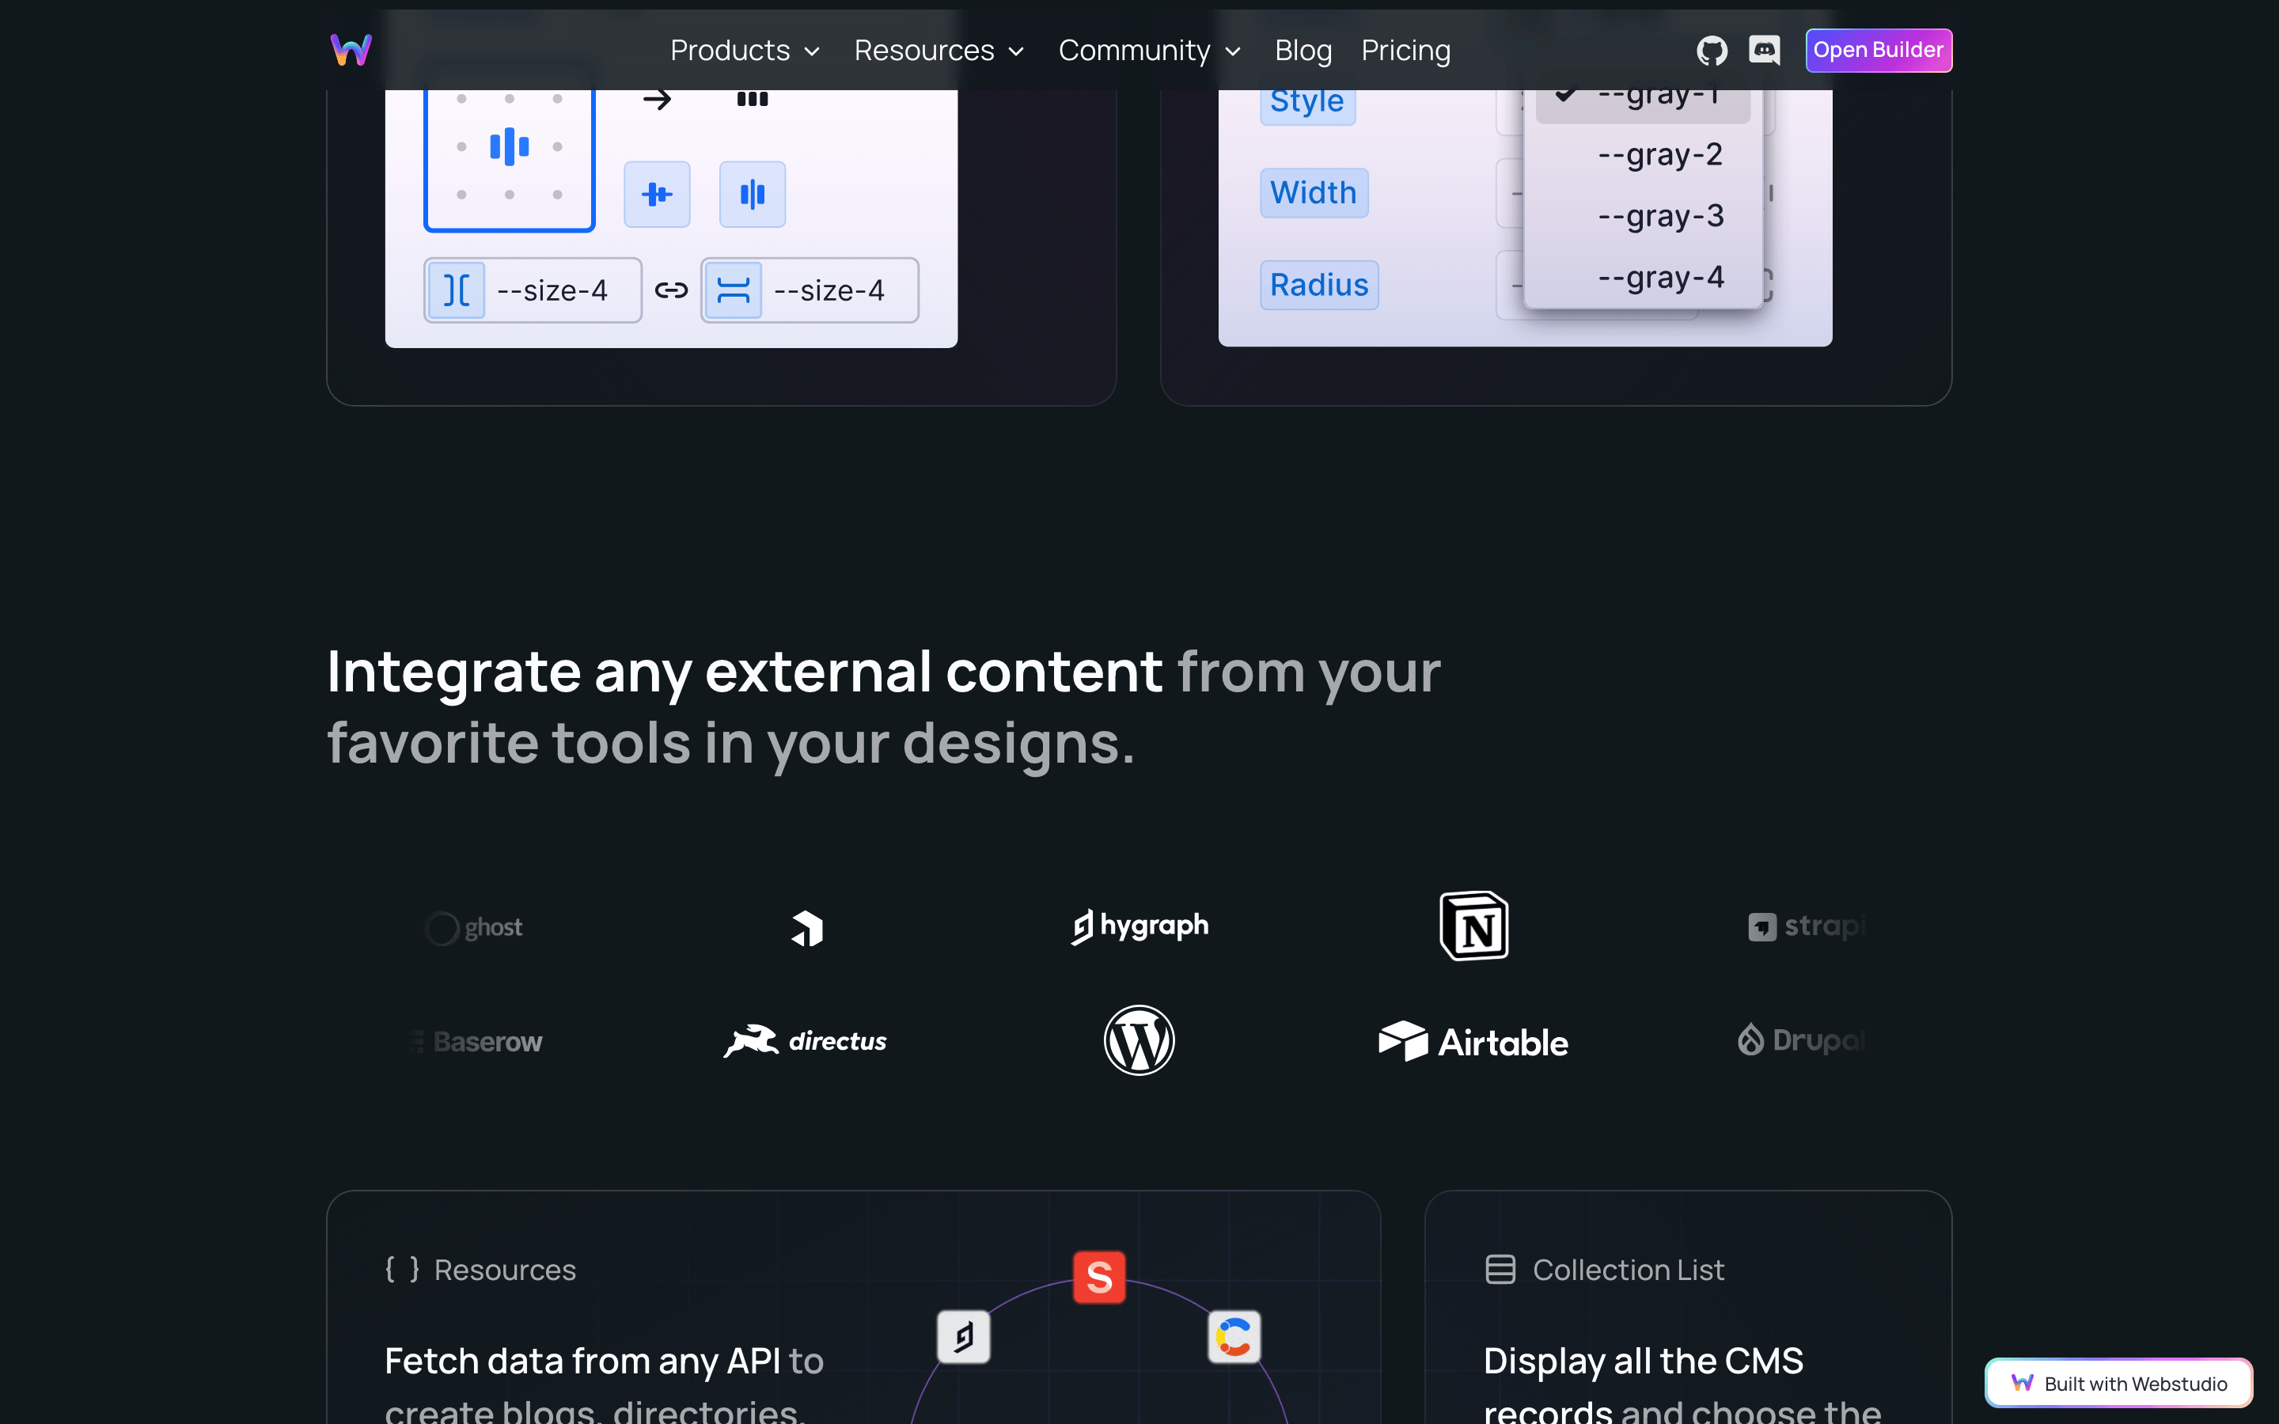2279x1424 pixels.
Task: Select --gray-4 from the dropdown list
Action: [x=1644, y=278]
